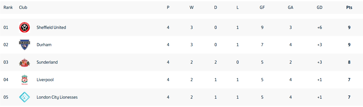Open the Liverpool team page
The width and height of the screenshot is (363, 107).
pyautogui.click(x=45, y=80)
